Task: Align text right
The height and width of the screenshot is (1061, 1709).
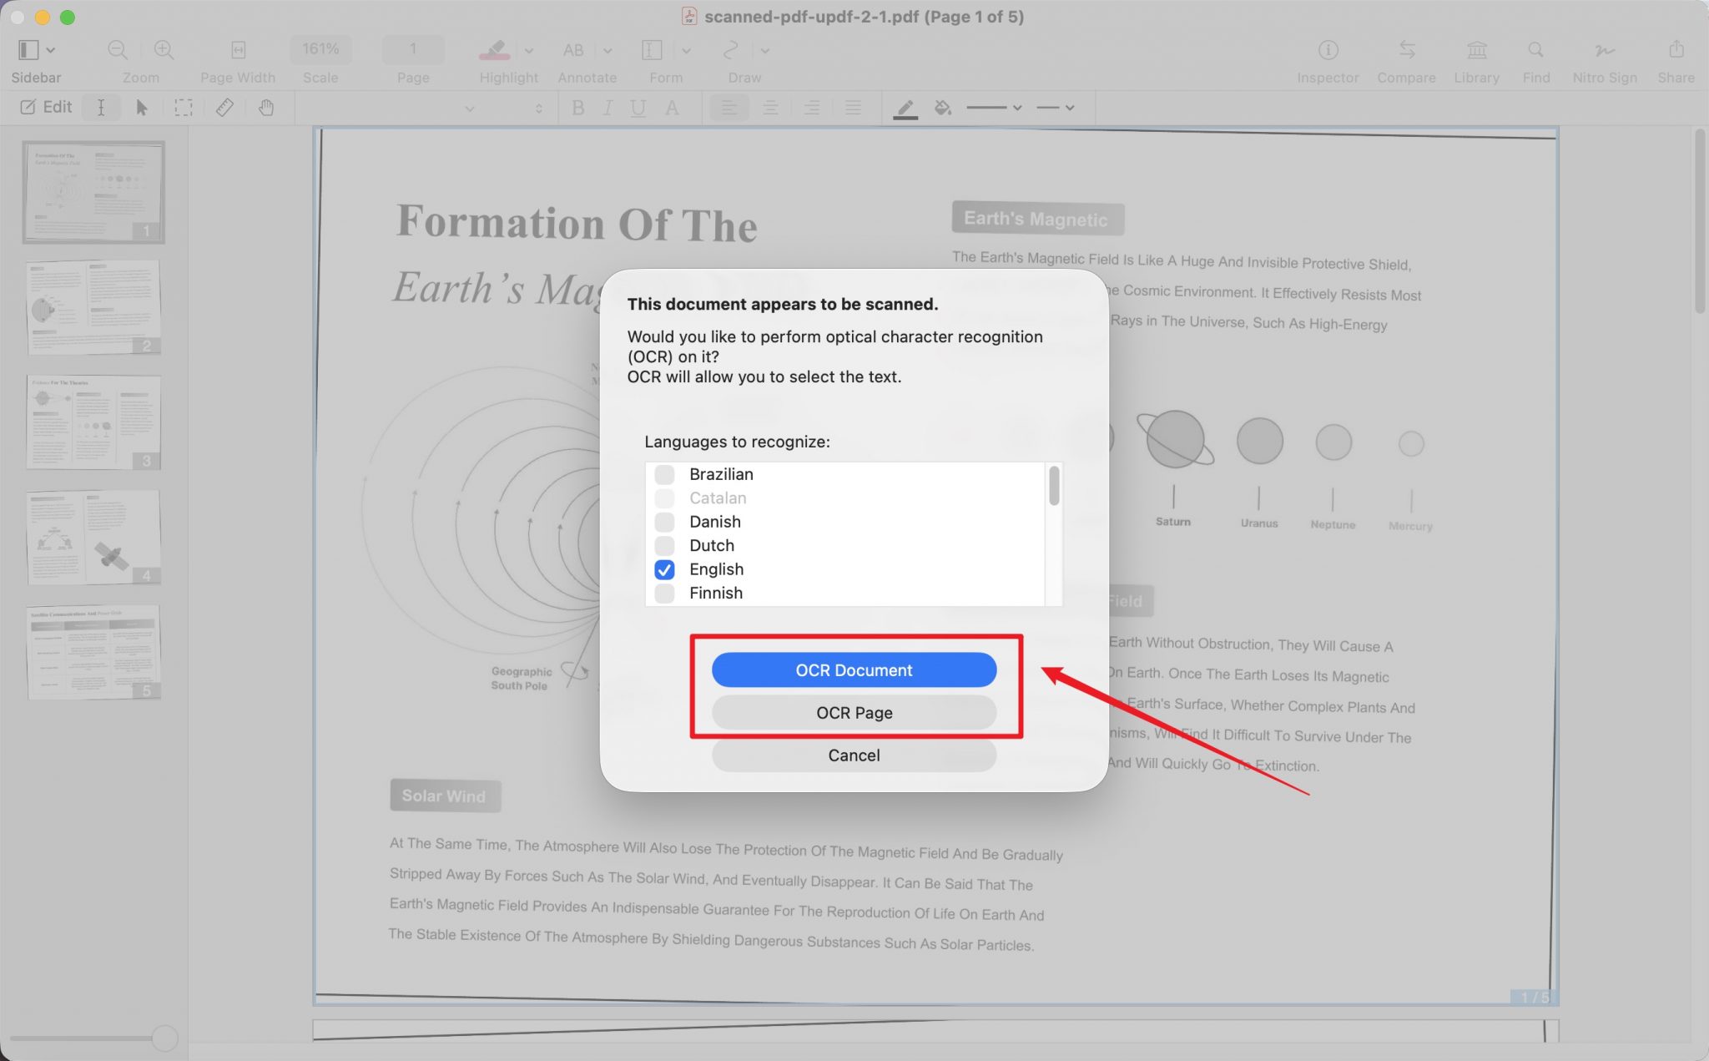Action: (x=811, y=108)
